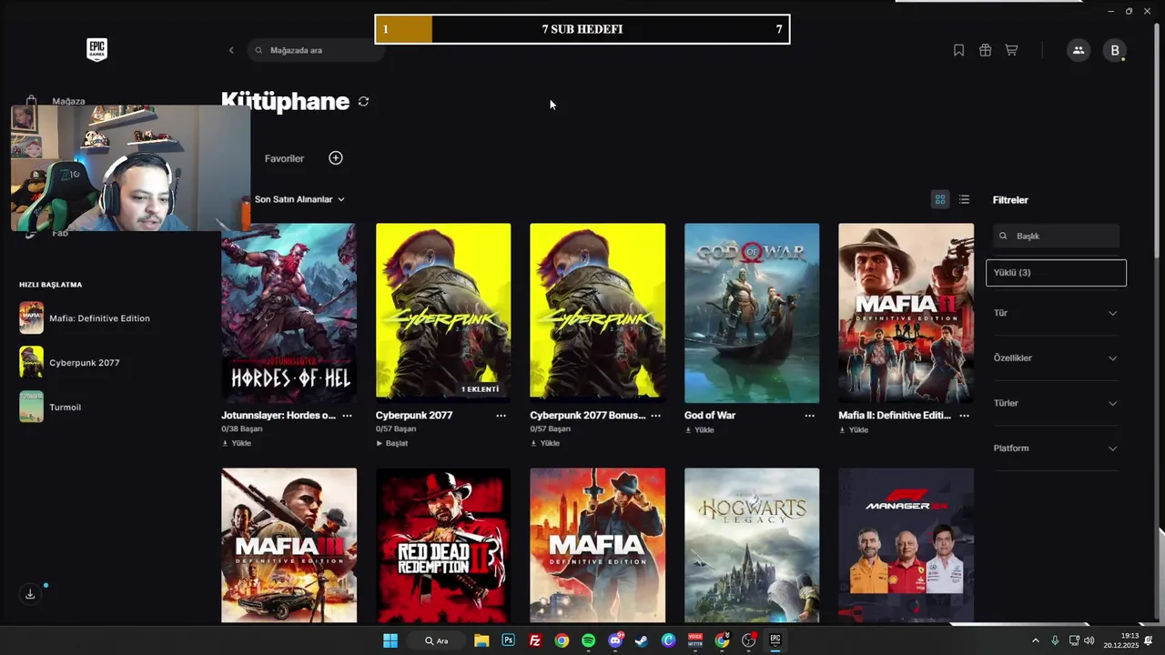Click the taskbar microphone icon

1055,640
